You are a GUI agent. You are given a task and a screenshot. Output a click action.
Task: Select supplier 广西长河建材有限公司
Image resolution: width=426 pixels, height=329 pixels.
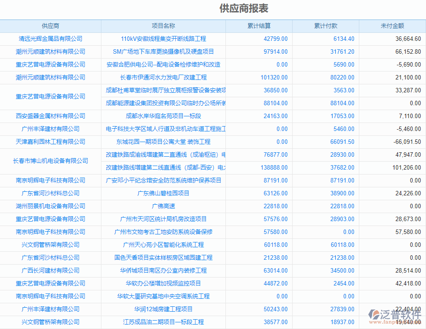pyautogui.click(x=50, y=270)
